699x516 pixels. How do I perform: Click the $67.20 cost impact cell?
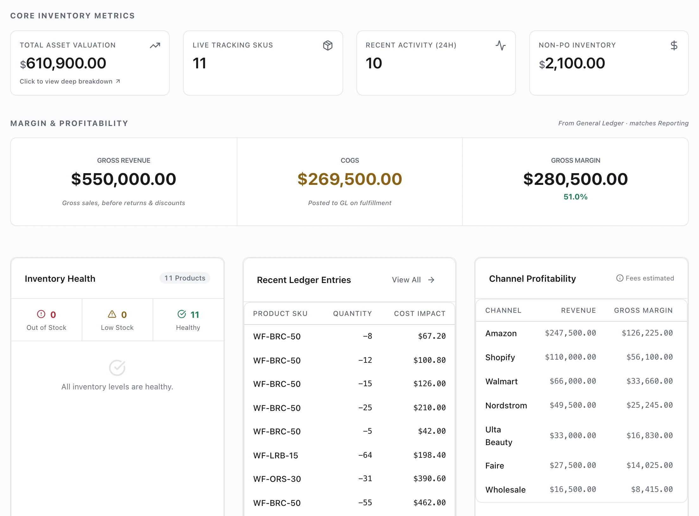432,336
